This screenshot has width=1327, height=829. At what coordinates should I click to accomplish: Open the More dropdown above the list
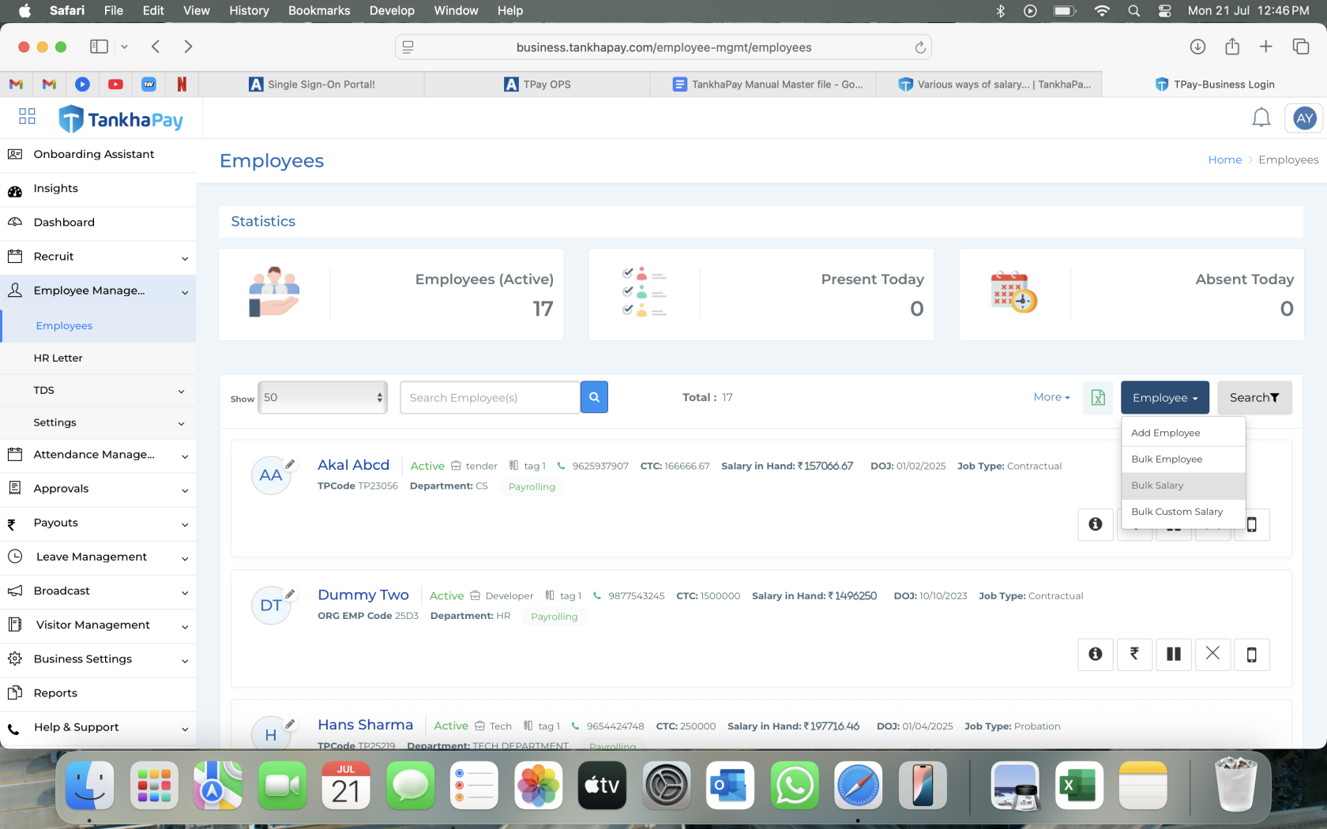pos(1050,397)
